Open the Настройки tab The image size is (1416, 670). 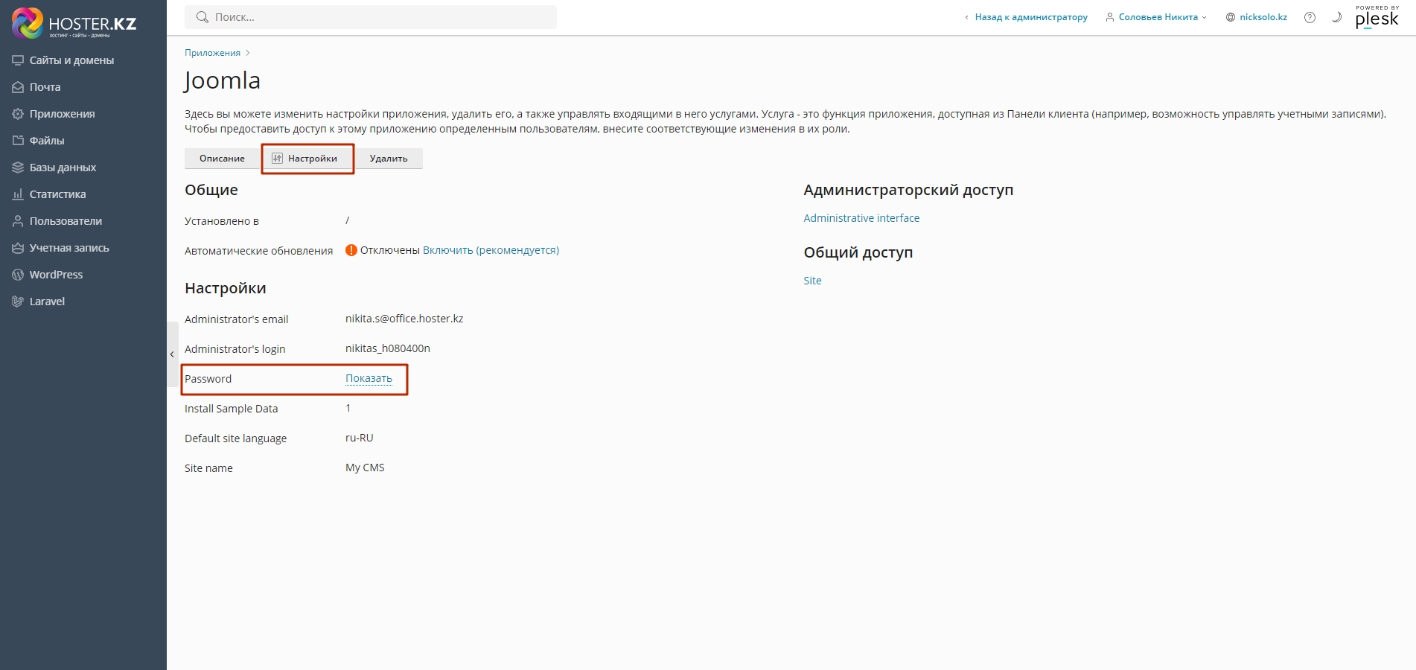click(307, 159)
